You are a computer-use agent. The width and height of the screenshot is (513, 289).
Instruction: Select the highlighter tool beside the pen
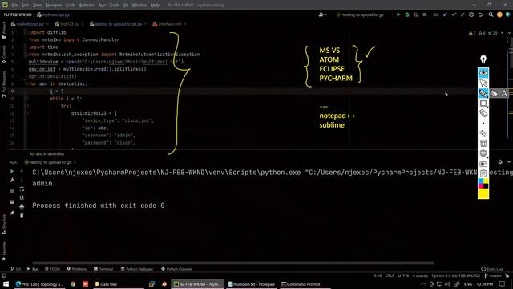(494, 93)
